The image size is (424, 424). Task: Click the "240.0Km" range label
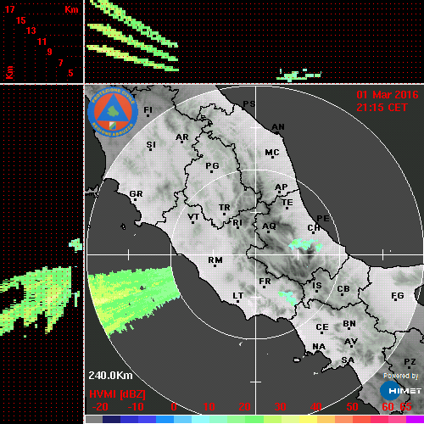[110, 376]
